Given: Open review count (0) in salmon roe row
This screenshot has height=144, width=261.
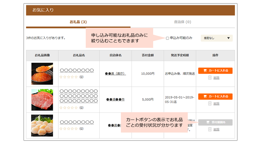Looking at the screenshot, I should 81,77.
